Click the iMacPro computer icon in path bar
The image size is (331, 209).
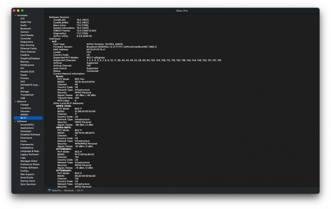49,190
